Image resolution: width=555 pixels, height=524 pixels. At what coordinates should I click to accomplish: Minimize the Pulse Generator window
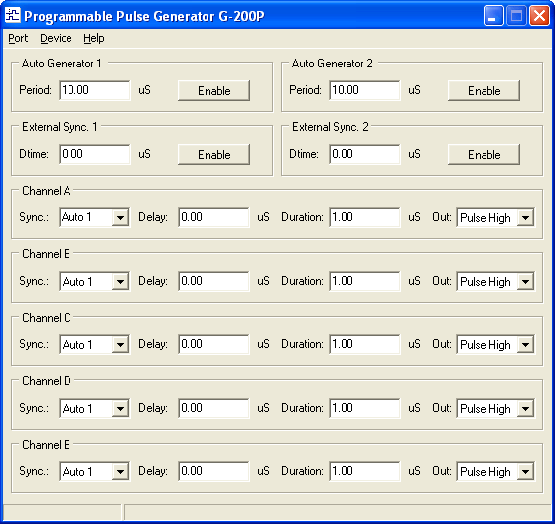click(x=493, y=16)
